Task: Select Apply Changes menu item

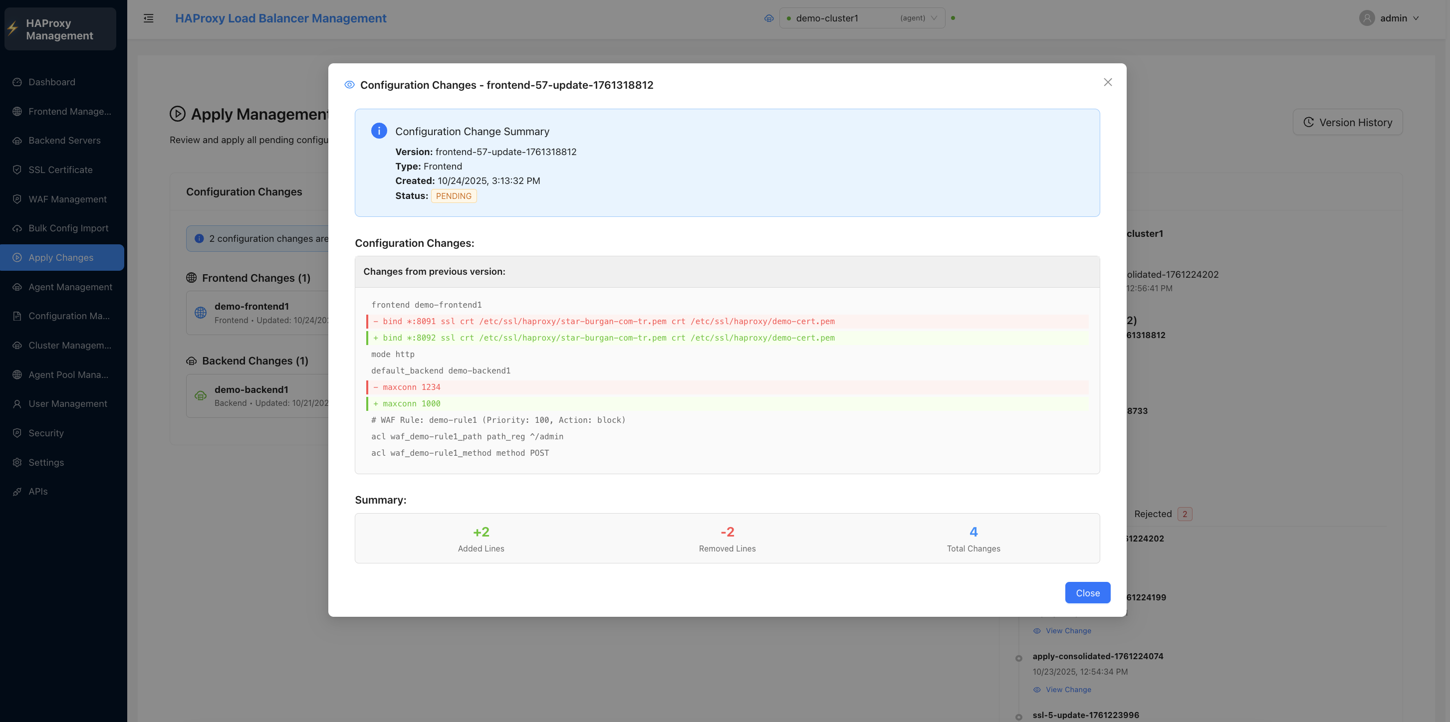Action: click(x=62, y=257)
